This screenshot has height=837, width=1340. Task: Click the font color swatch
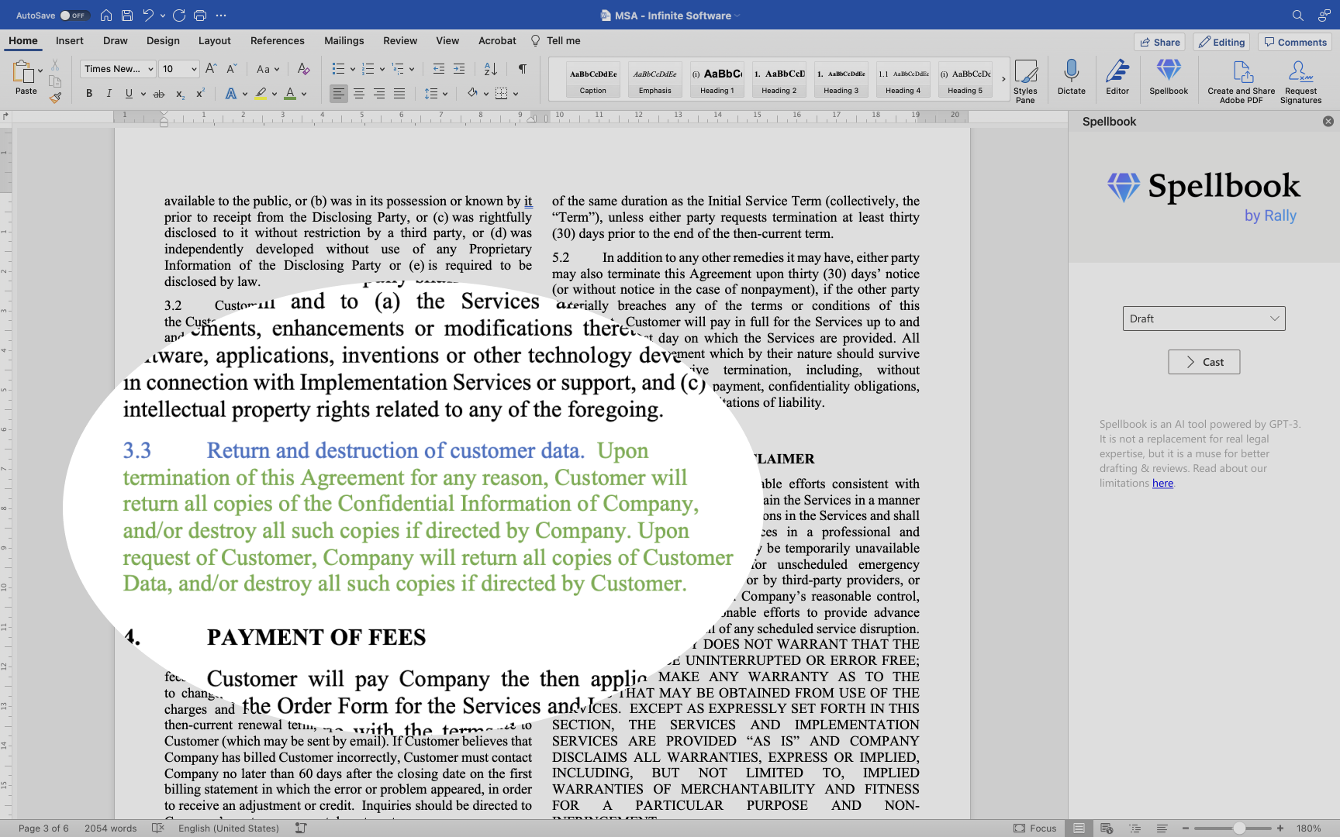[289, 93]
